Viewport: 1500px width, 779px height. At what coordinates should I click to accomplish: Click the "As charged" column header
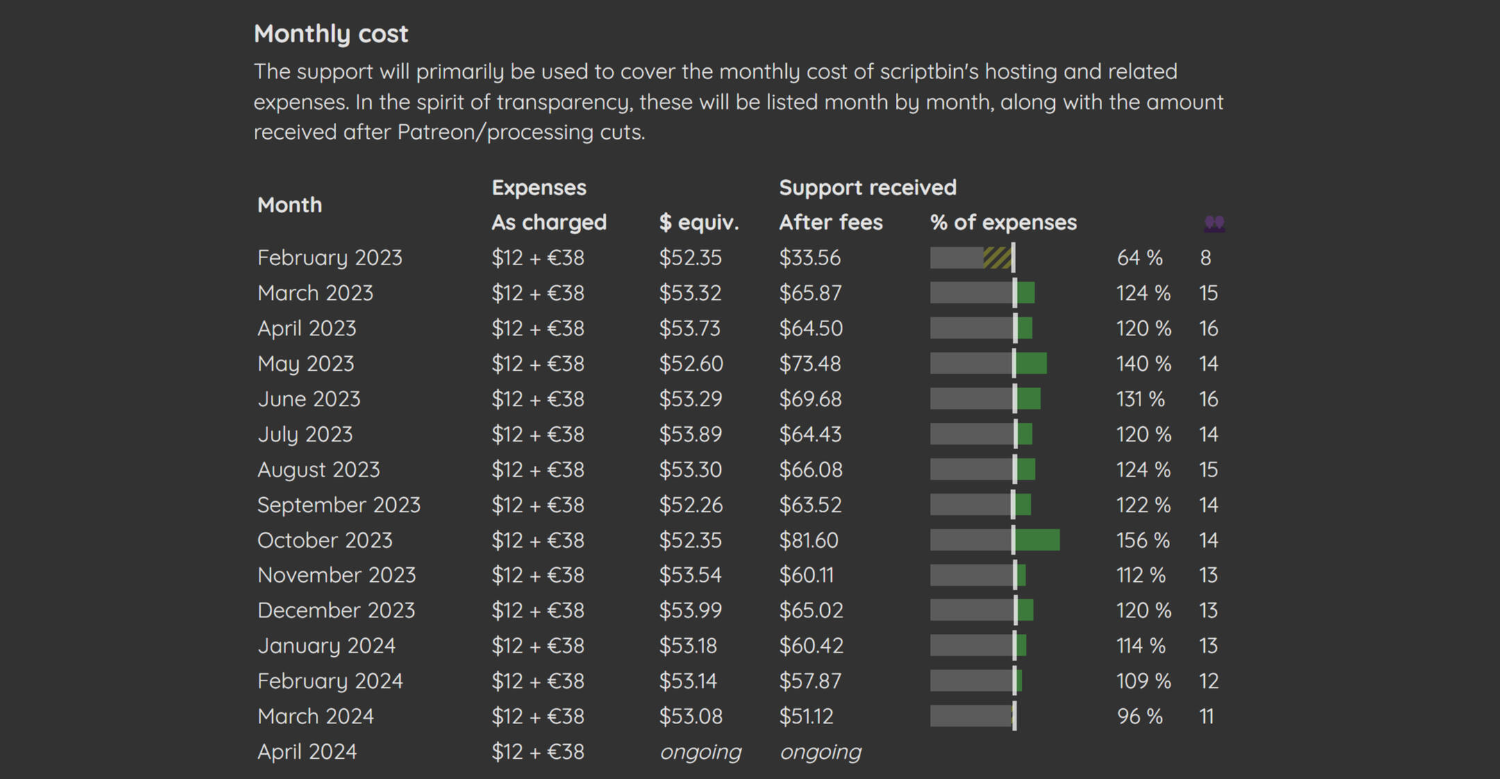549,222
